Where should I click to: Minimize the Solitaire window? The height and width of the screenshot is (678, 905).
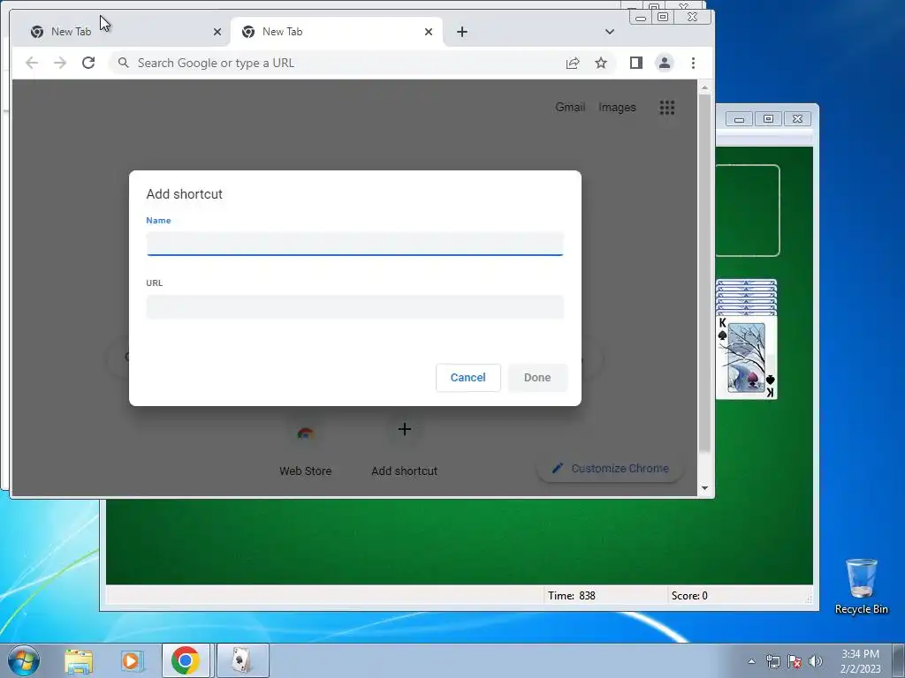click(x=739, y=119)
